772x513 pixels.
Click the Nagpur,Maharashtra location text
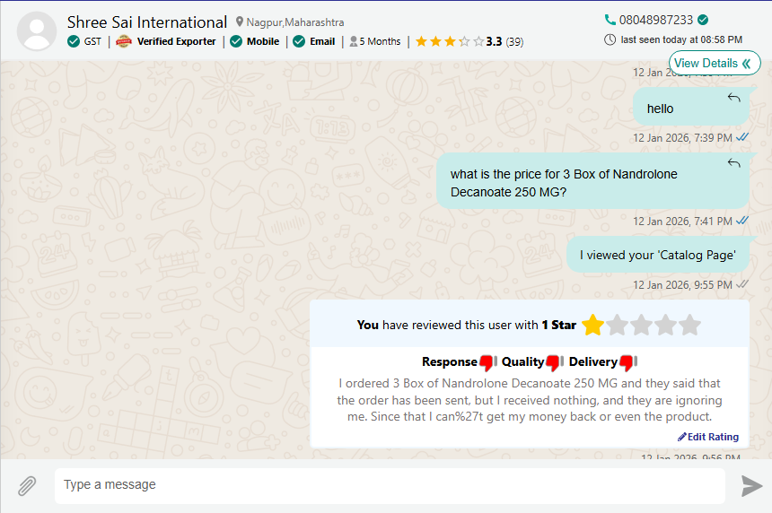click(x=295, y=22)
